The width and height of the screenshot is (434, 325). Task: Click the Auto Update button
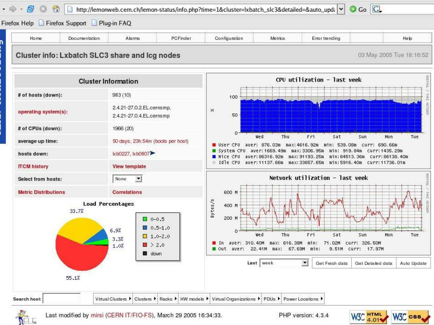(x=413, y=263)
